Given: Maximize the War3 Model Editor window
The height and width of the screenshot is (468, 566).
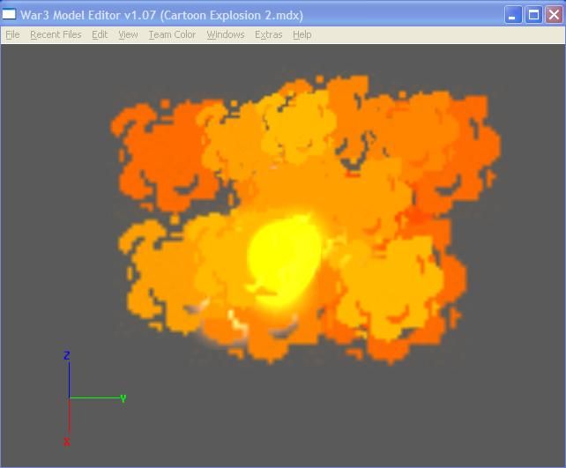Looking at the screenshot, I should click(533, 15).
